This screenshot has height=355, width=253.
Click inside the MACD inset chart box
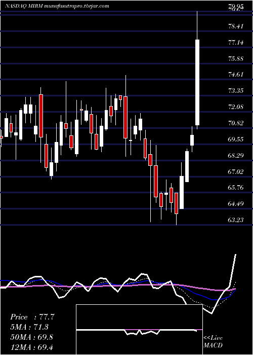(139, 330)
